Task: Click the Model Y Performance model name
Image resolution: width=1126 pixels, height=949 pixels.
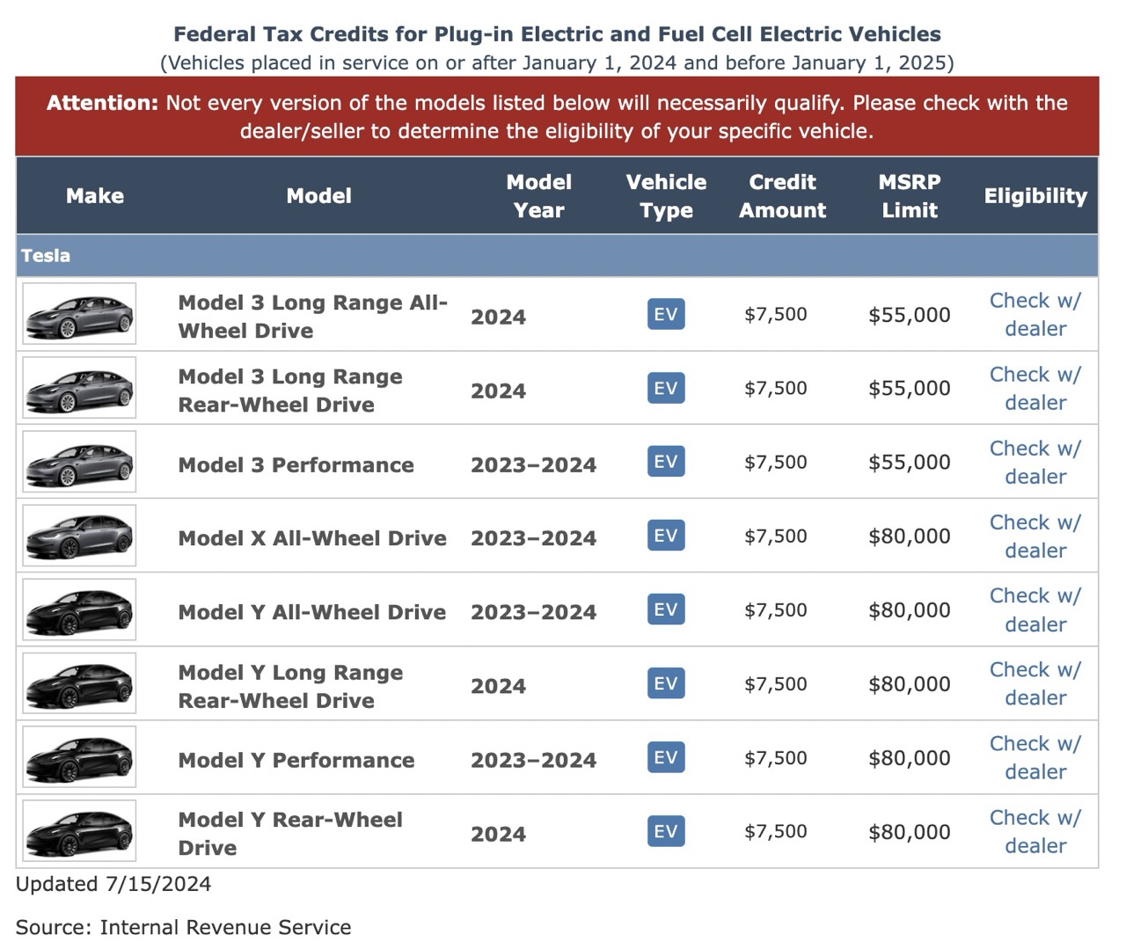Action: click(x=296, y=760)
